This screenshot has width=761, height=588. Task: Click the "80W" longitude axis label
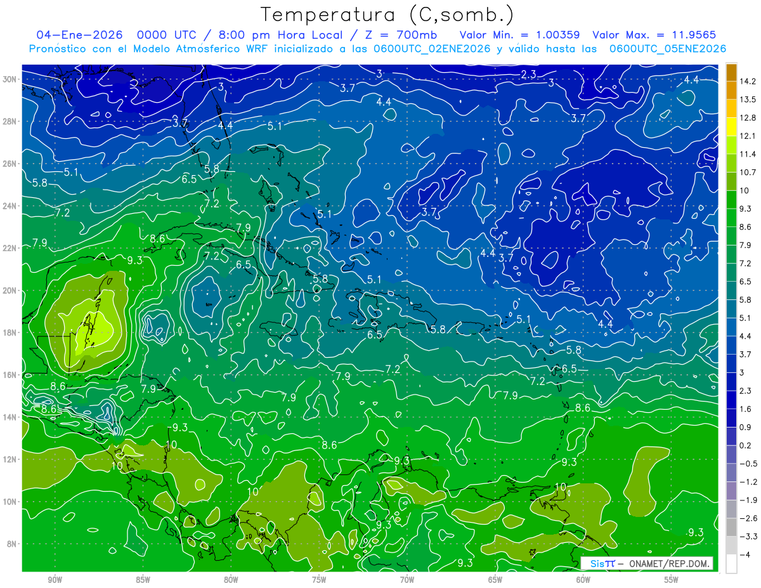(x=231, y=580)
